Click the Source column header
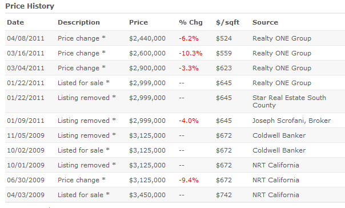 (265, 22)
